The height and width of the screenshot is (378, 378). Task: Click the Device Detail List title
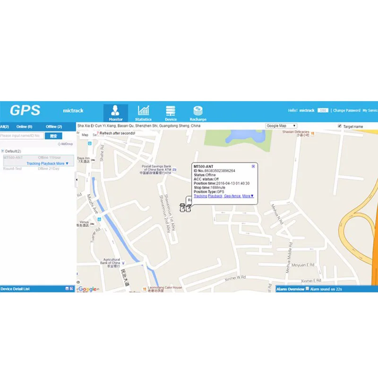click(15, 289)
